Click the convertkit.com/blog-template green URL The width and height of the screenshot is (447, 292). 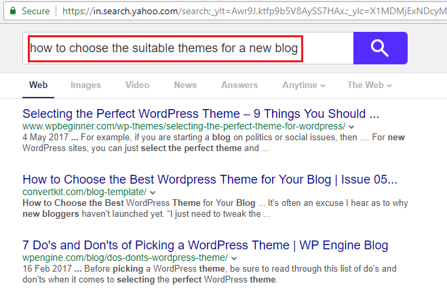point(85,192)
